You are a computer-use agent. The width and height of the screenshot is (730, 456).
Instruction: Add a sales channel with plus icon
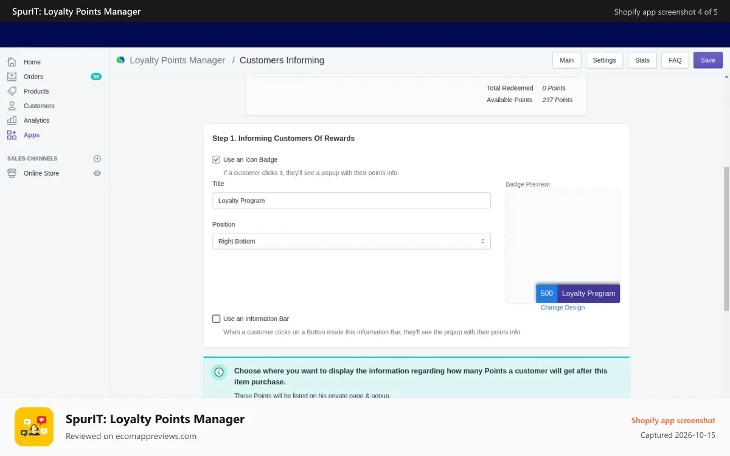97,159
